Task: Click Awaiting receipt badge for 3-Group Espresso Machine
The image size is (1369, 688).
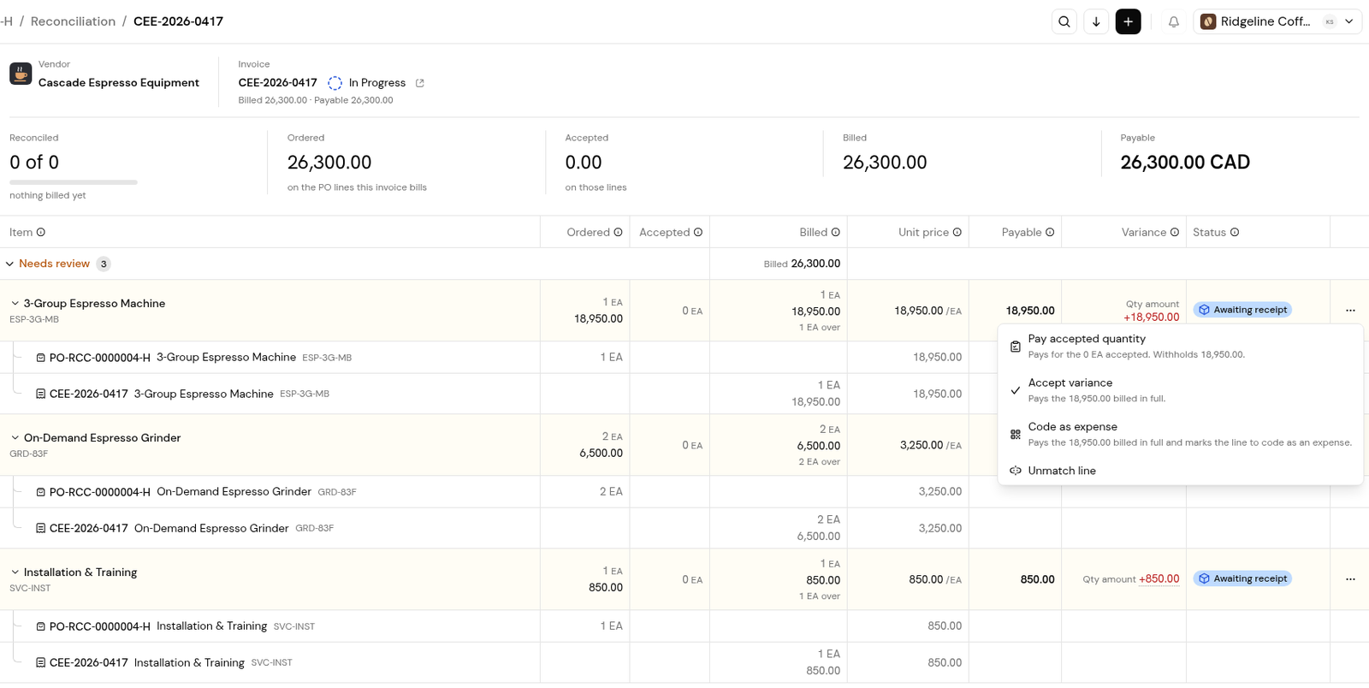Action: 1242,310
